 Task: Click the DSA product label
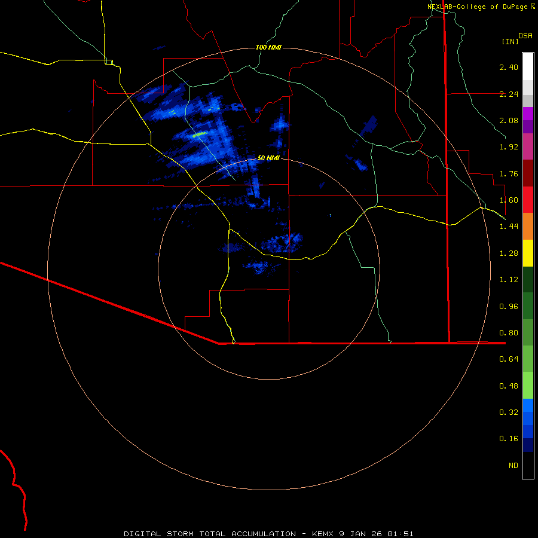point(525,36)
